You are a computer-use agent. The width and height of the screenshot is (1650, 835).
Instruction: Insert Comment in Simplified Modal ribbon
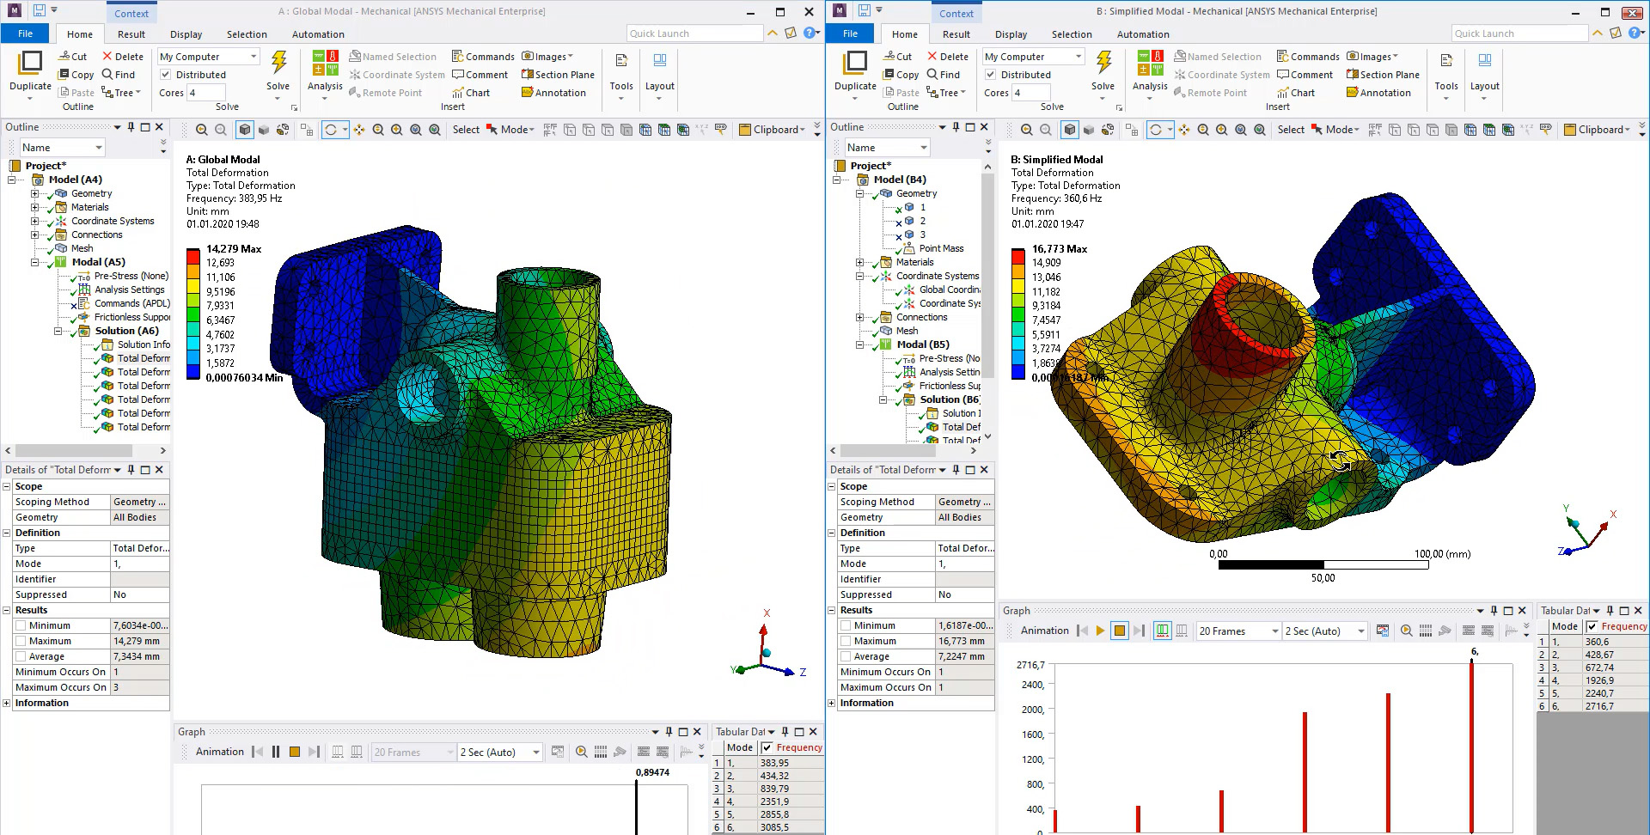coord(1305,75)
